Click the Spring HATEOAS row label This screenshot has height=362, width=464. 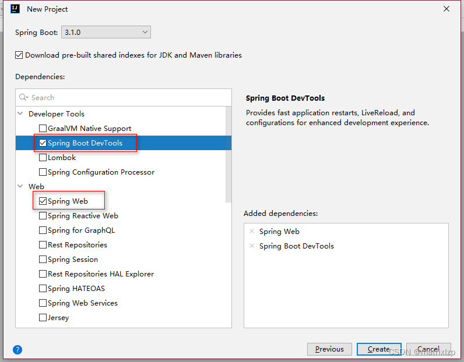[76, 289]
